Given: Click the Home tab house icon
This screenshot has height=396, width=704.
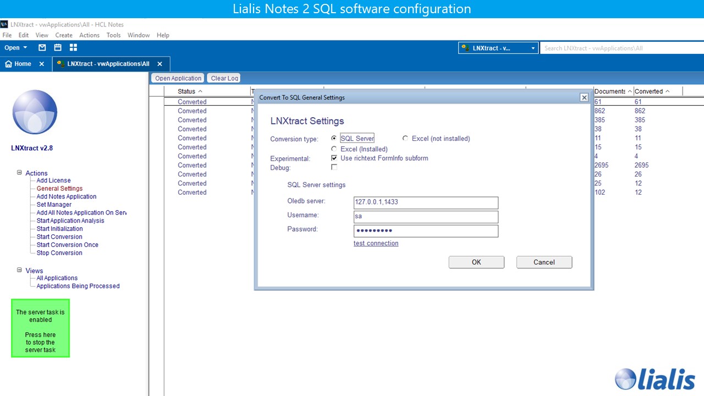Looking at the screenshot, I should [8, 64].
